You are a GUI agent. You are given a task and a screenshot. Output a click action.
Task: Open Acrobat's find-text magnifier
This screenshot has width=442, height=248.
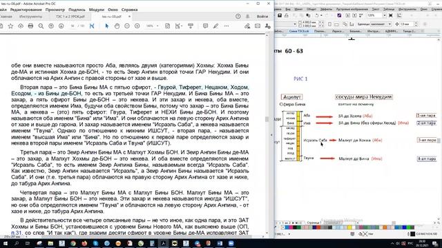pyautogui.click(x=41, y=26)
